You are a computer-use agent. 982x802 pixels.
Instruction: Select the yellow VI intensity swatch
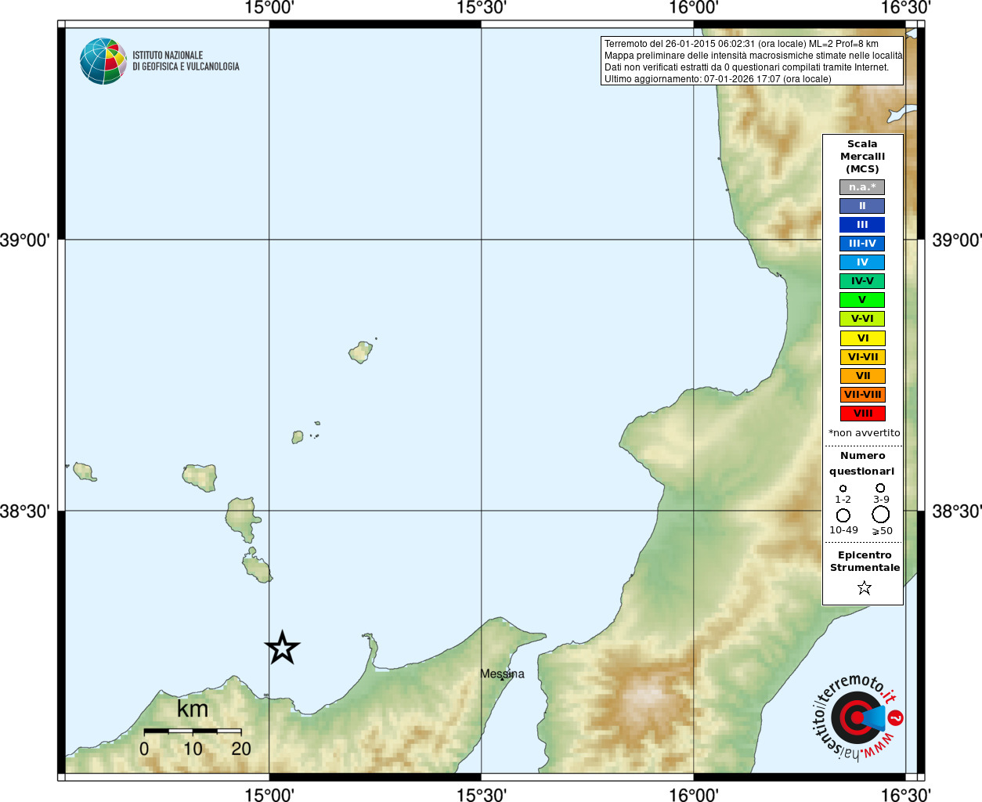pyautogui.click(x=862, y=338)
